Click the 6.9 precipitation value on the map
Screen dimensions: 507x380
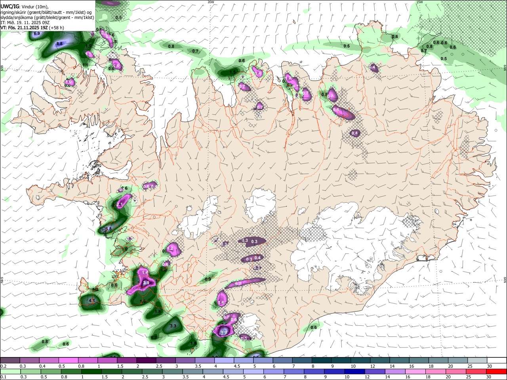(x=37, y=34)
